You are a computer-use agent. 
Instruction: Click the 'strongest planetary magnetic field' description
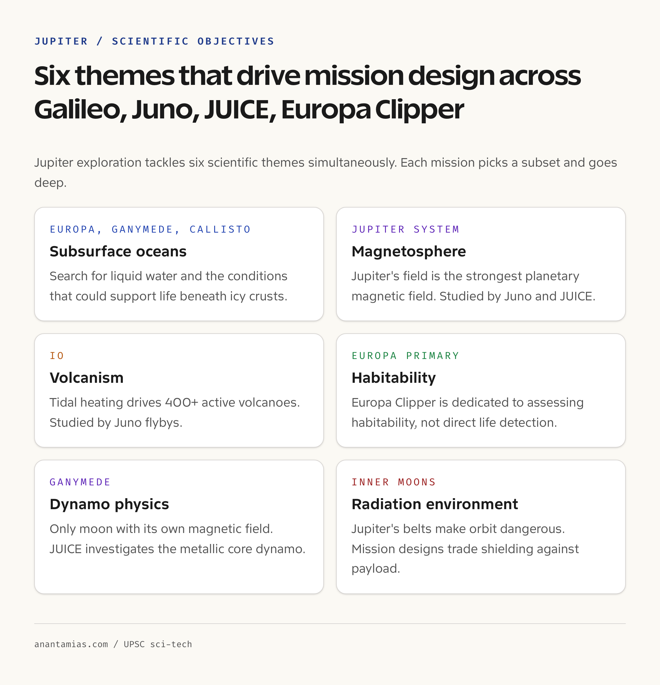pyautogui.click(x=473, y=286)
